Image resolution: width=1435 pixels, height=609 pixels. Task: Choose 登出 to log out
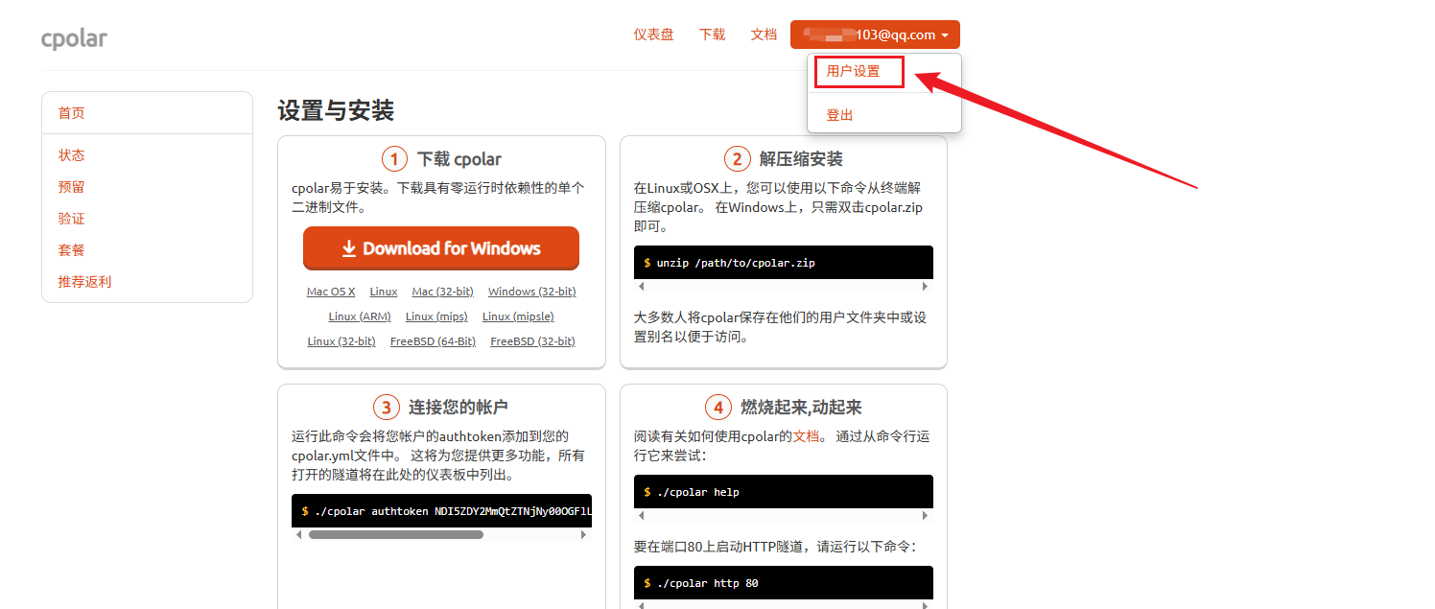tap(839, 115)
